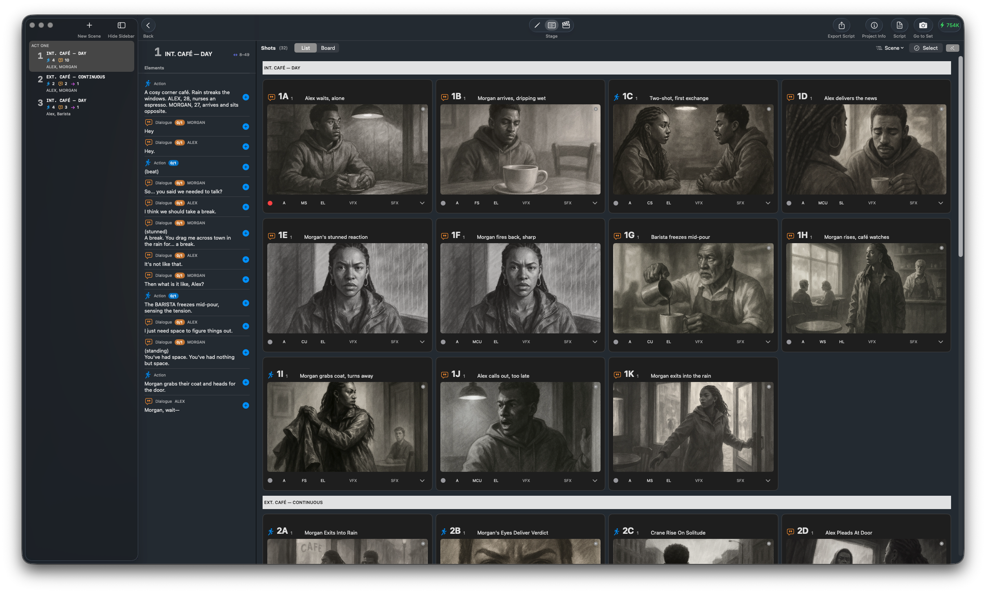
Task: Open Project Info icon
Action: pos(874,25)
